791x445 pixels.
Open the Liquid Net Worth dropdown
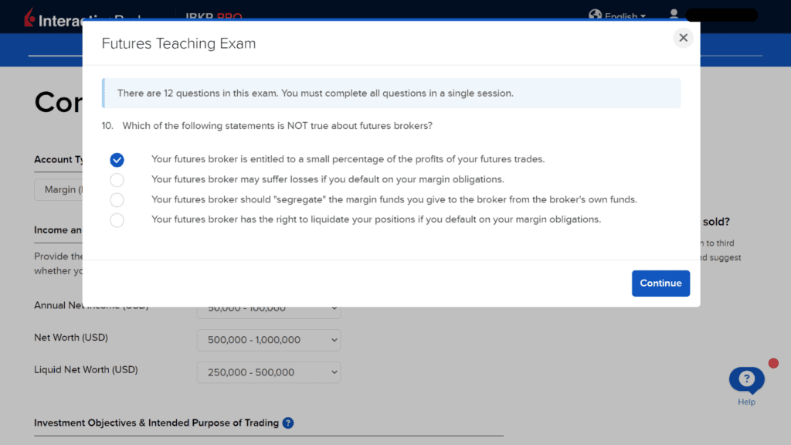[x=268, y=372]
